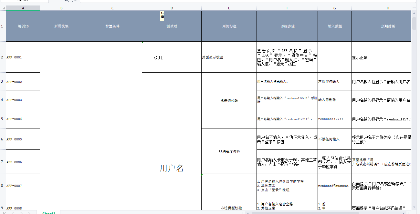Select column E header

tap(229, 8)
